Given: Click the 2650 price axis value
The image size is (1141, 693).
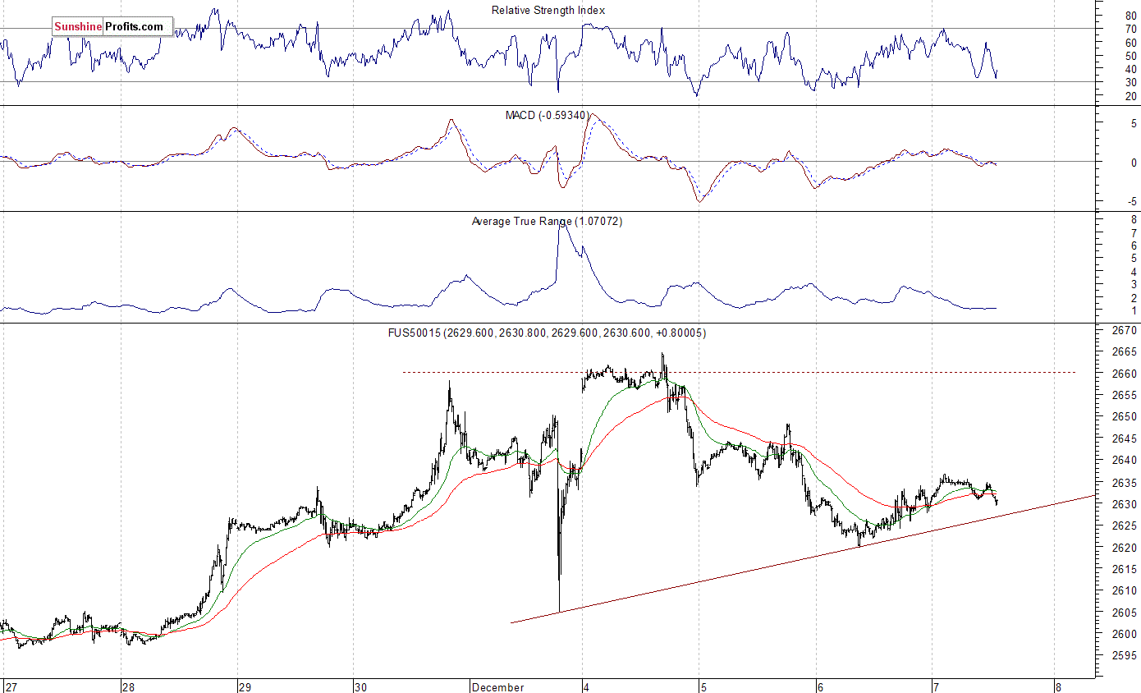Looking at the screenshot, I should (x=1125, y=417).
